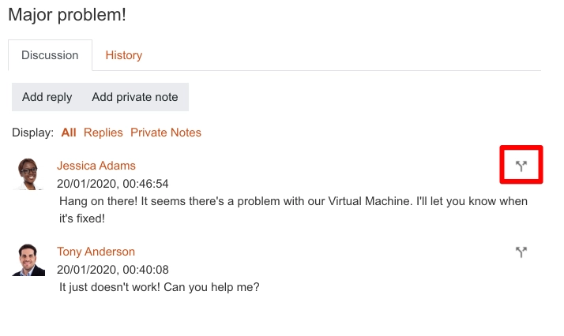Viewport: 564px width, 336px height.
Task: Split ticket from Jessica Adams' reply icon
Action: [521, 166]
